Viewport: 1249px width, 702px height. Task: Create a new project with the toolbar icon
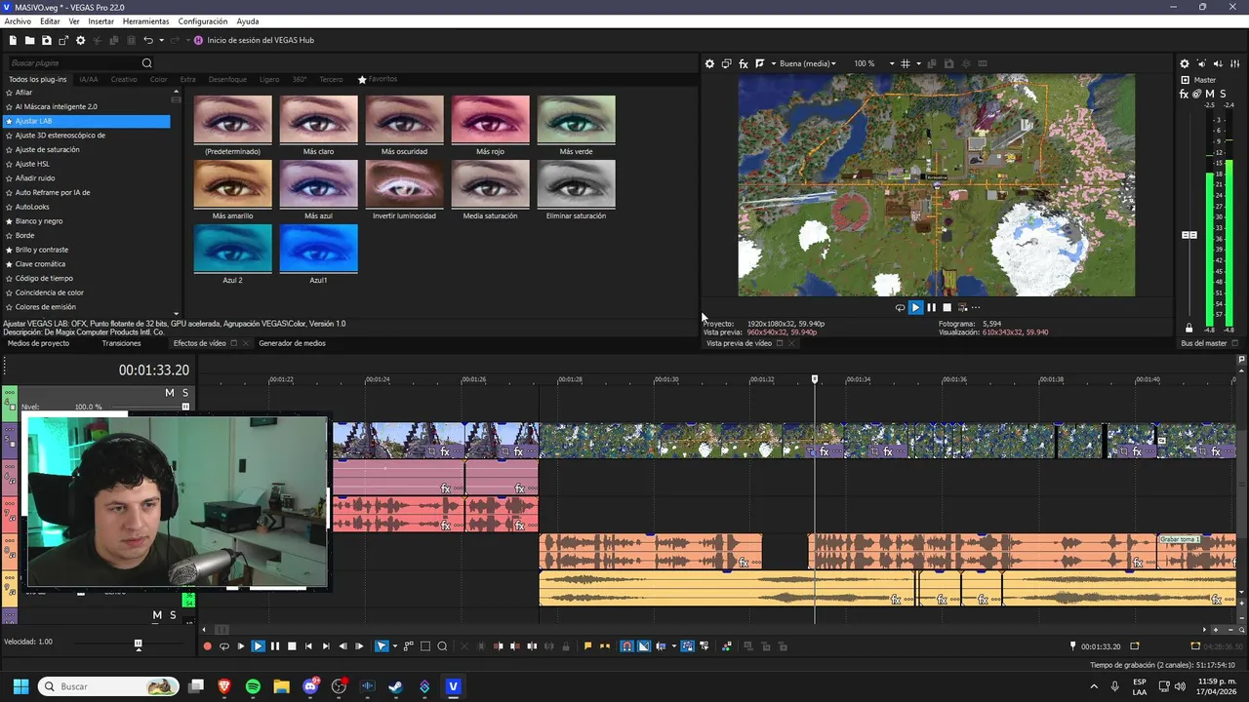(13, 40)
